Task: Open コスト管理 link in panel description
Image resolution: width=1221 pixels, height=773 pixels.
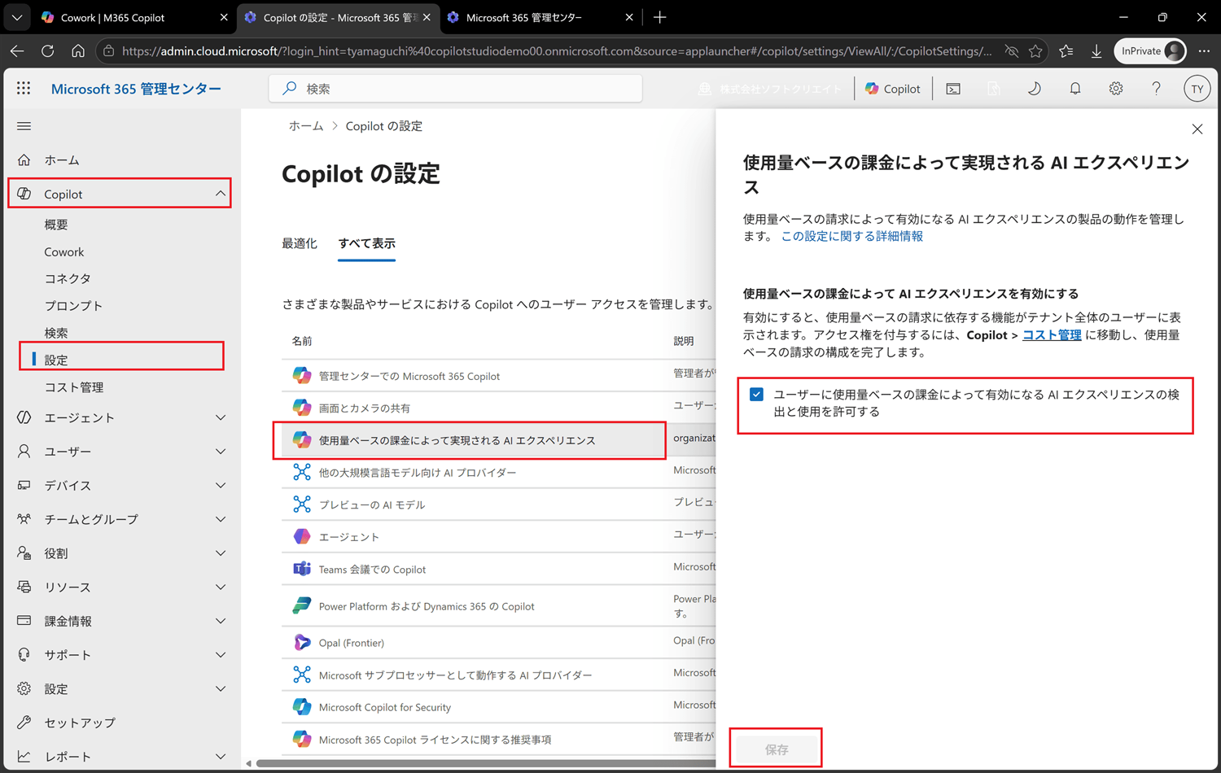Action: (x=1052, y=335)
